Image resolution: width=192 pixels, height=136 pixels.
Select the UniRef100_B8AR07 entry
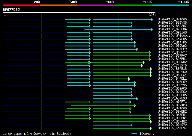[x=172, y=56]
